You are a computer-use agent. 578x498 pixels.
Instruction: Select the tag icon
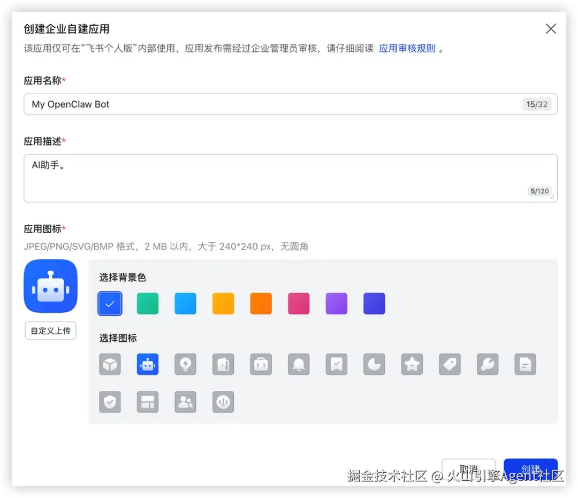point(450,364)
